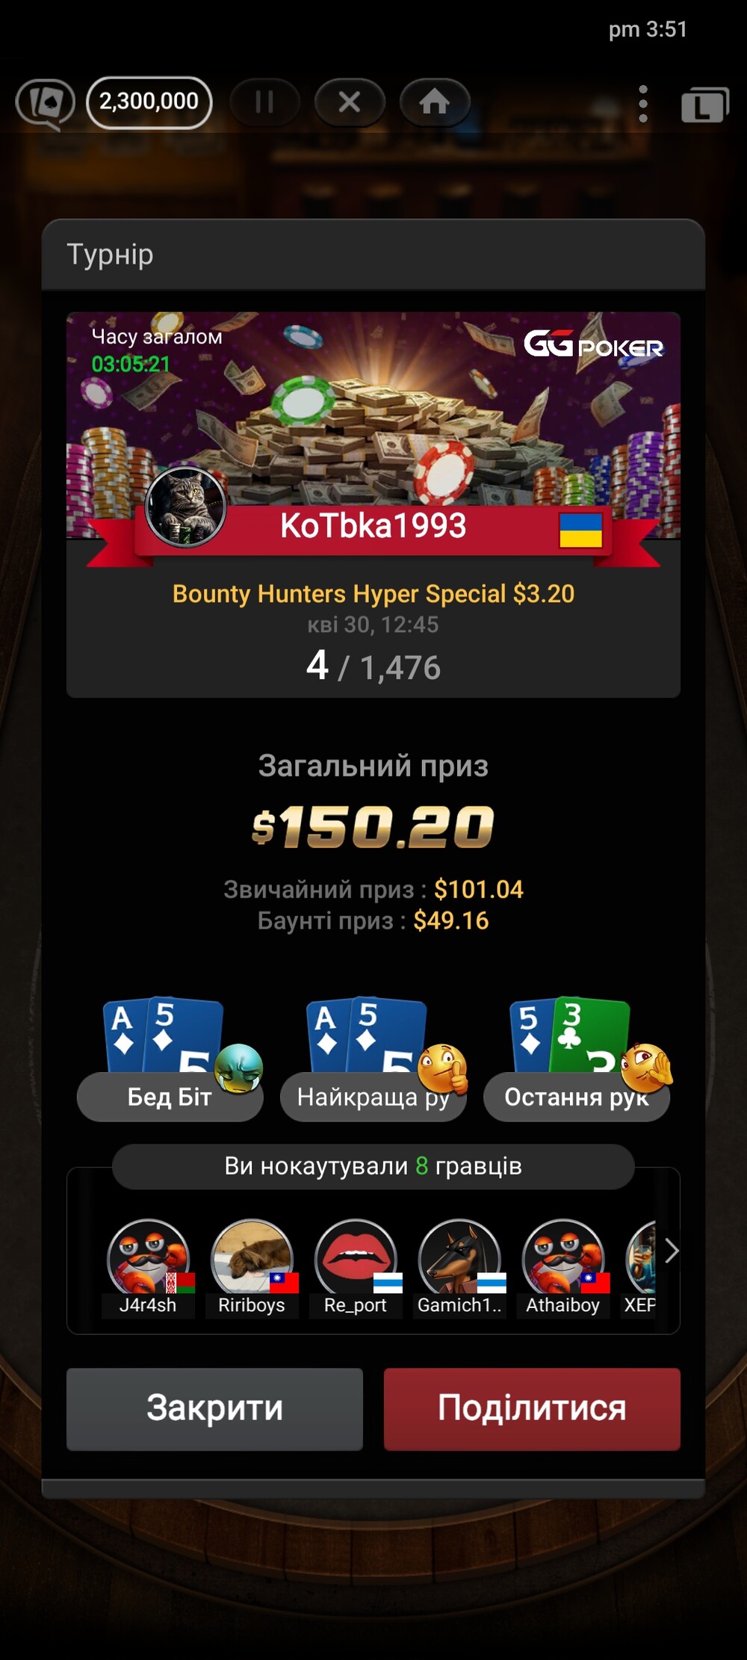This screenshot has height=1660, width=747.
Task: Open the card chat bubble icon
Action: (46, 102)
